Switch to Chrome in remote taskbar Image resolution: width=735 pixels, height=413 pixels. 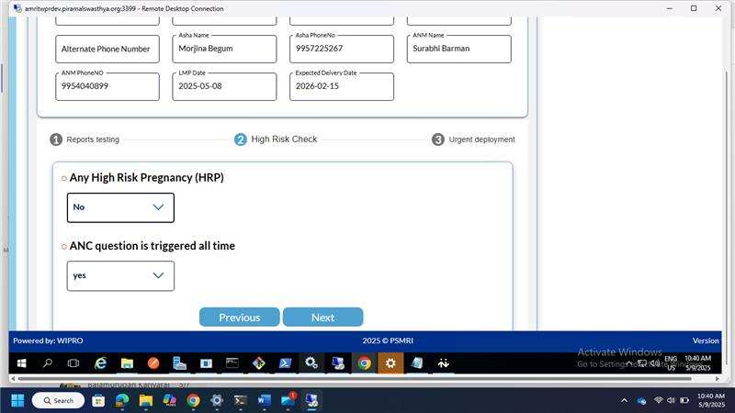(x=364, y=363)
